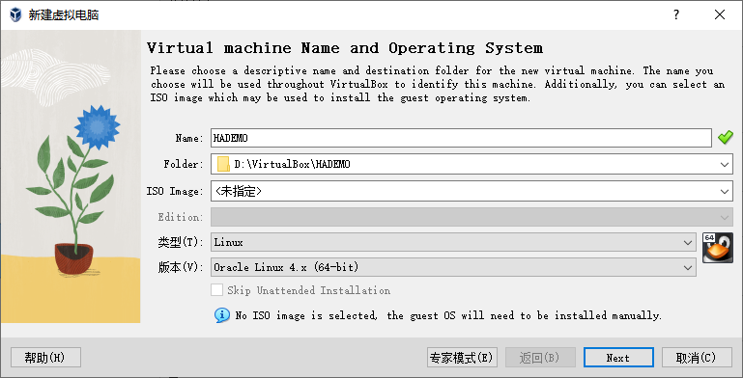Open 帮助(H) help
Viewport: 743px width, 378px height.
tap(45, 358)
